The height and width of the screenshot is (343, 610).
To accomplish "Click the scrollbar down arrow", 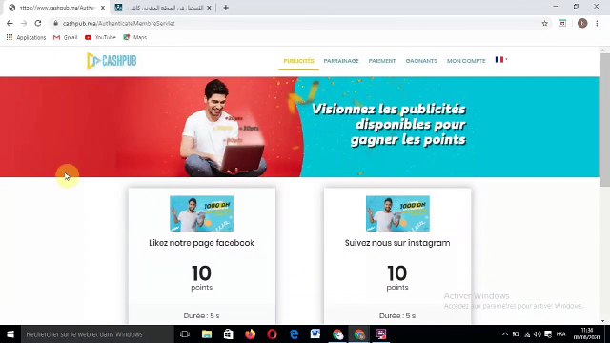I will (x=603, y=321).
